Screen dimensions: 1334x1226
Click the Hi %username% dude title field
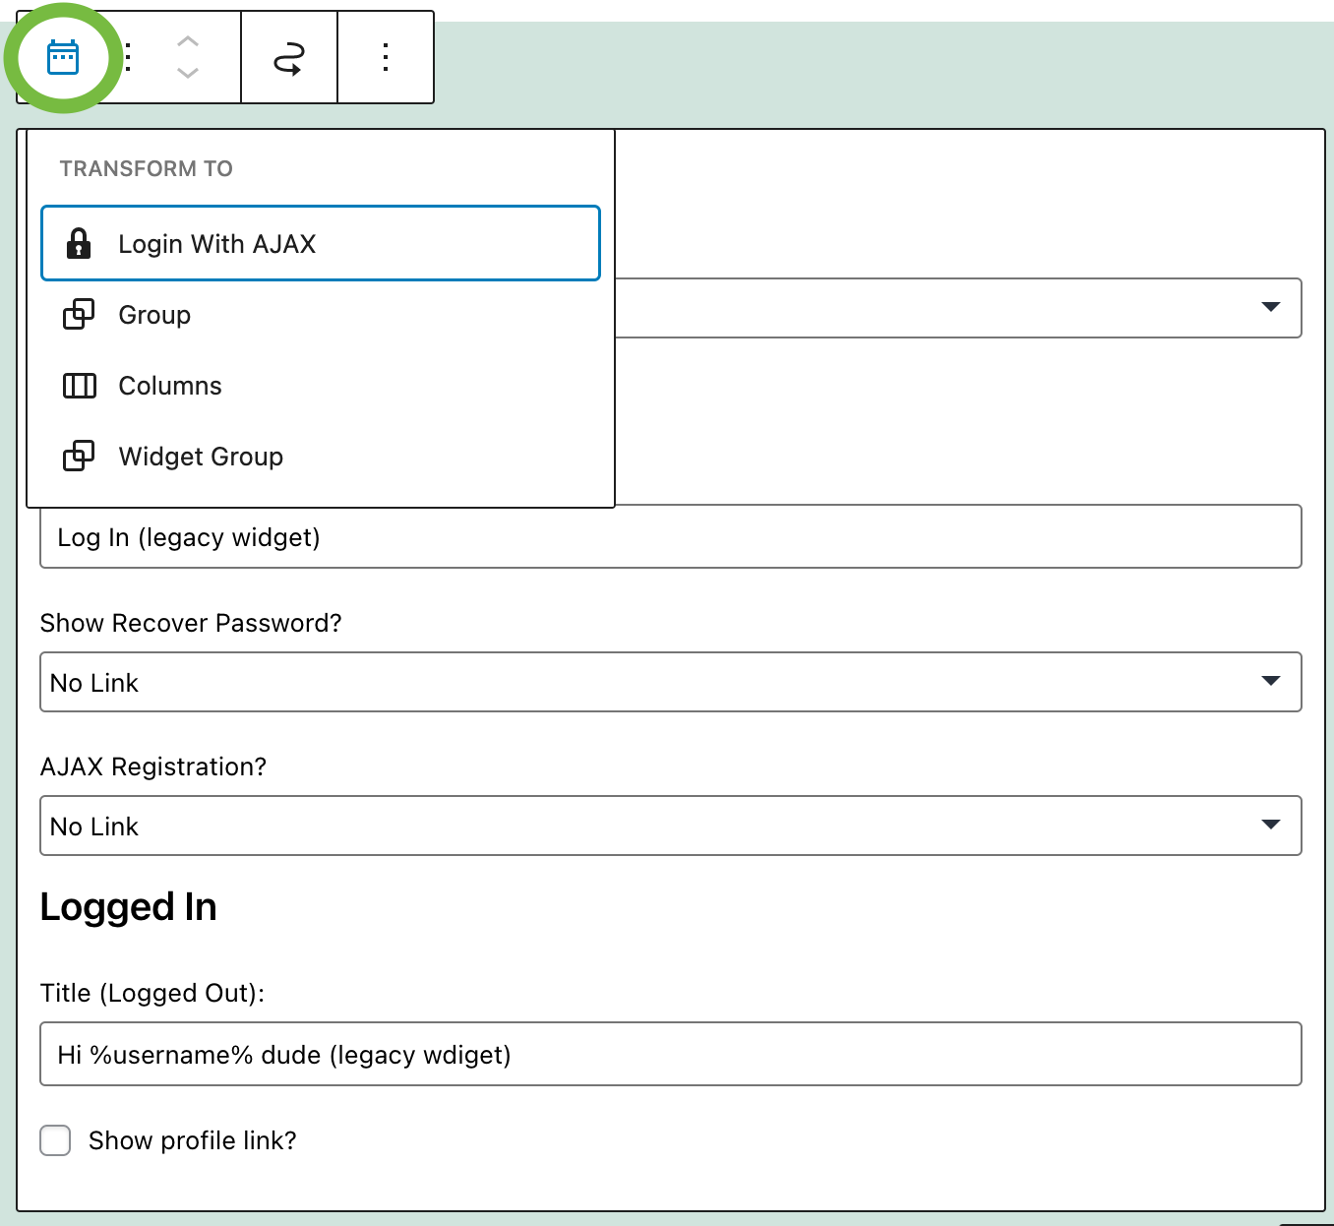[x=671, y=1054]
